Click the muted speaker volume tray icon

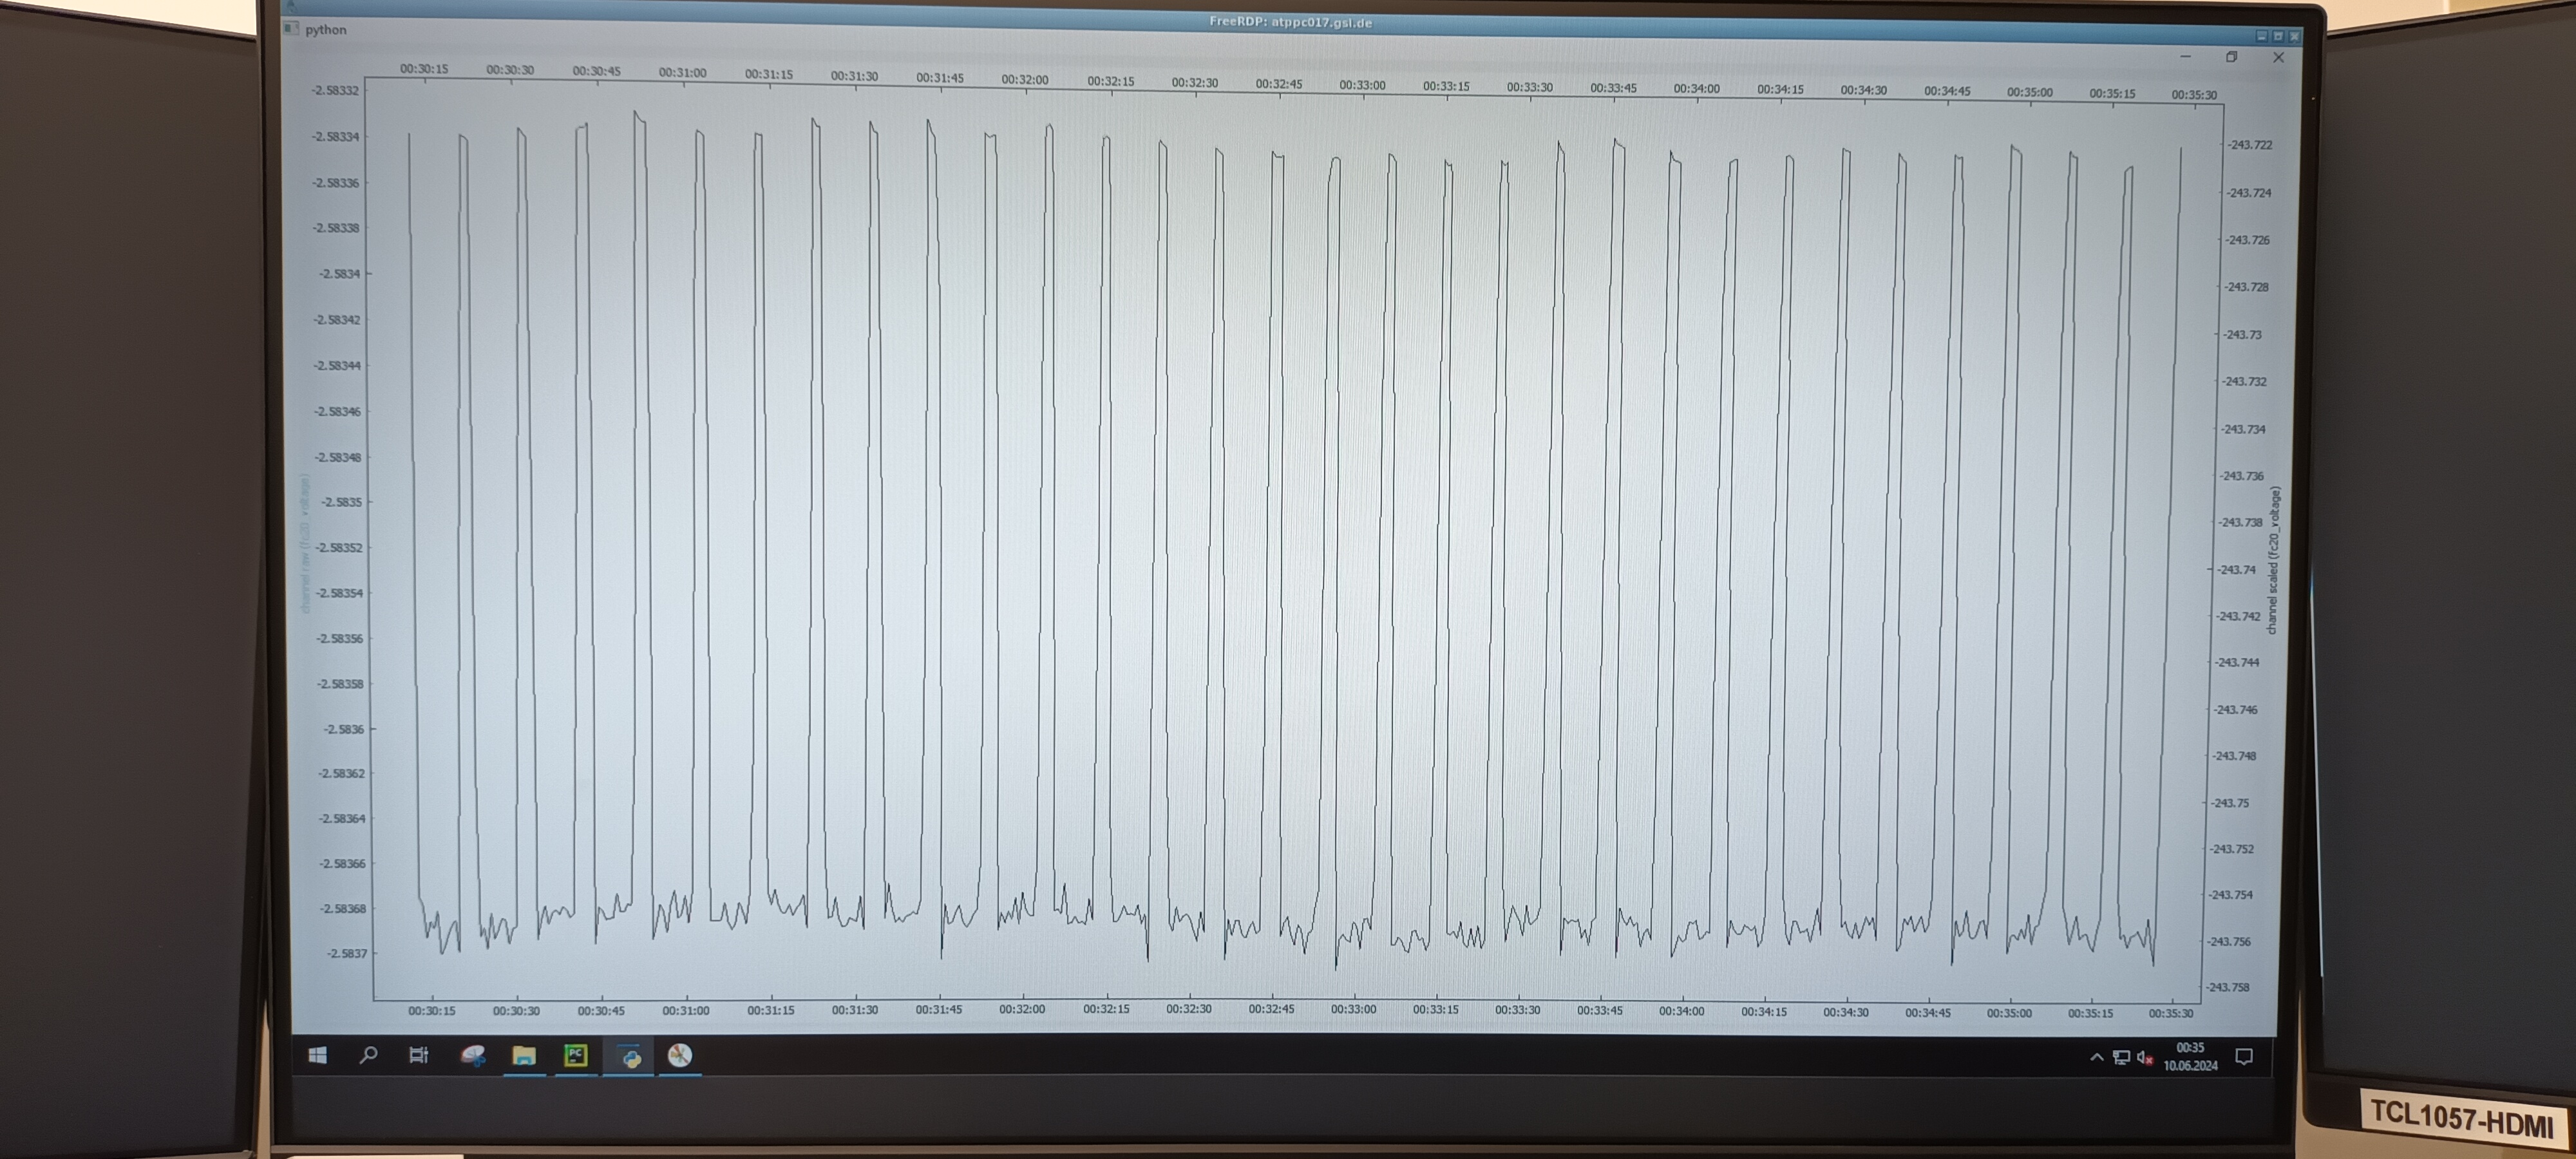point(2144,1058)
